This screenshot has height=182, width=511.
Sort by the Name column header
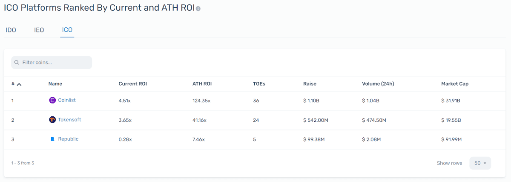click(x=55, y=84)
